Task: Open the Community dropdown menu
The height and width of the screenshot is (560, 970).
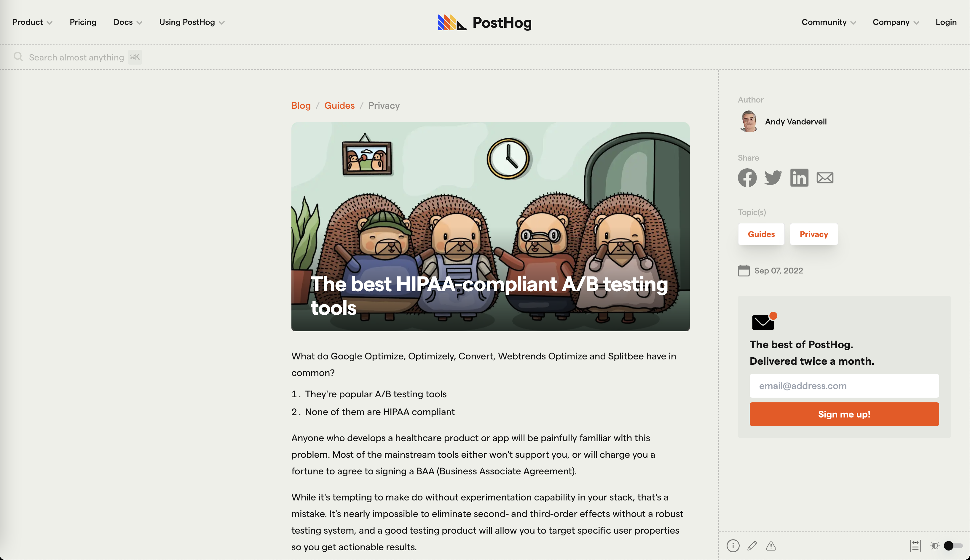Action: point(828,22)
